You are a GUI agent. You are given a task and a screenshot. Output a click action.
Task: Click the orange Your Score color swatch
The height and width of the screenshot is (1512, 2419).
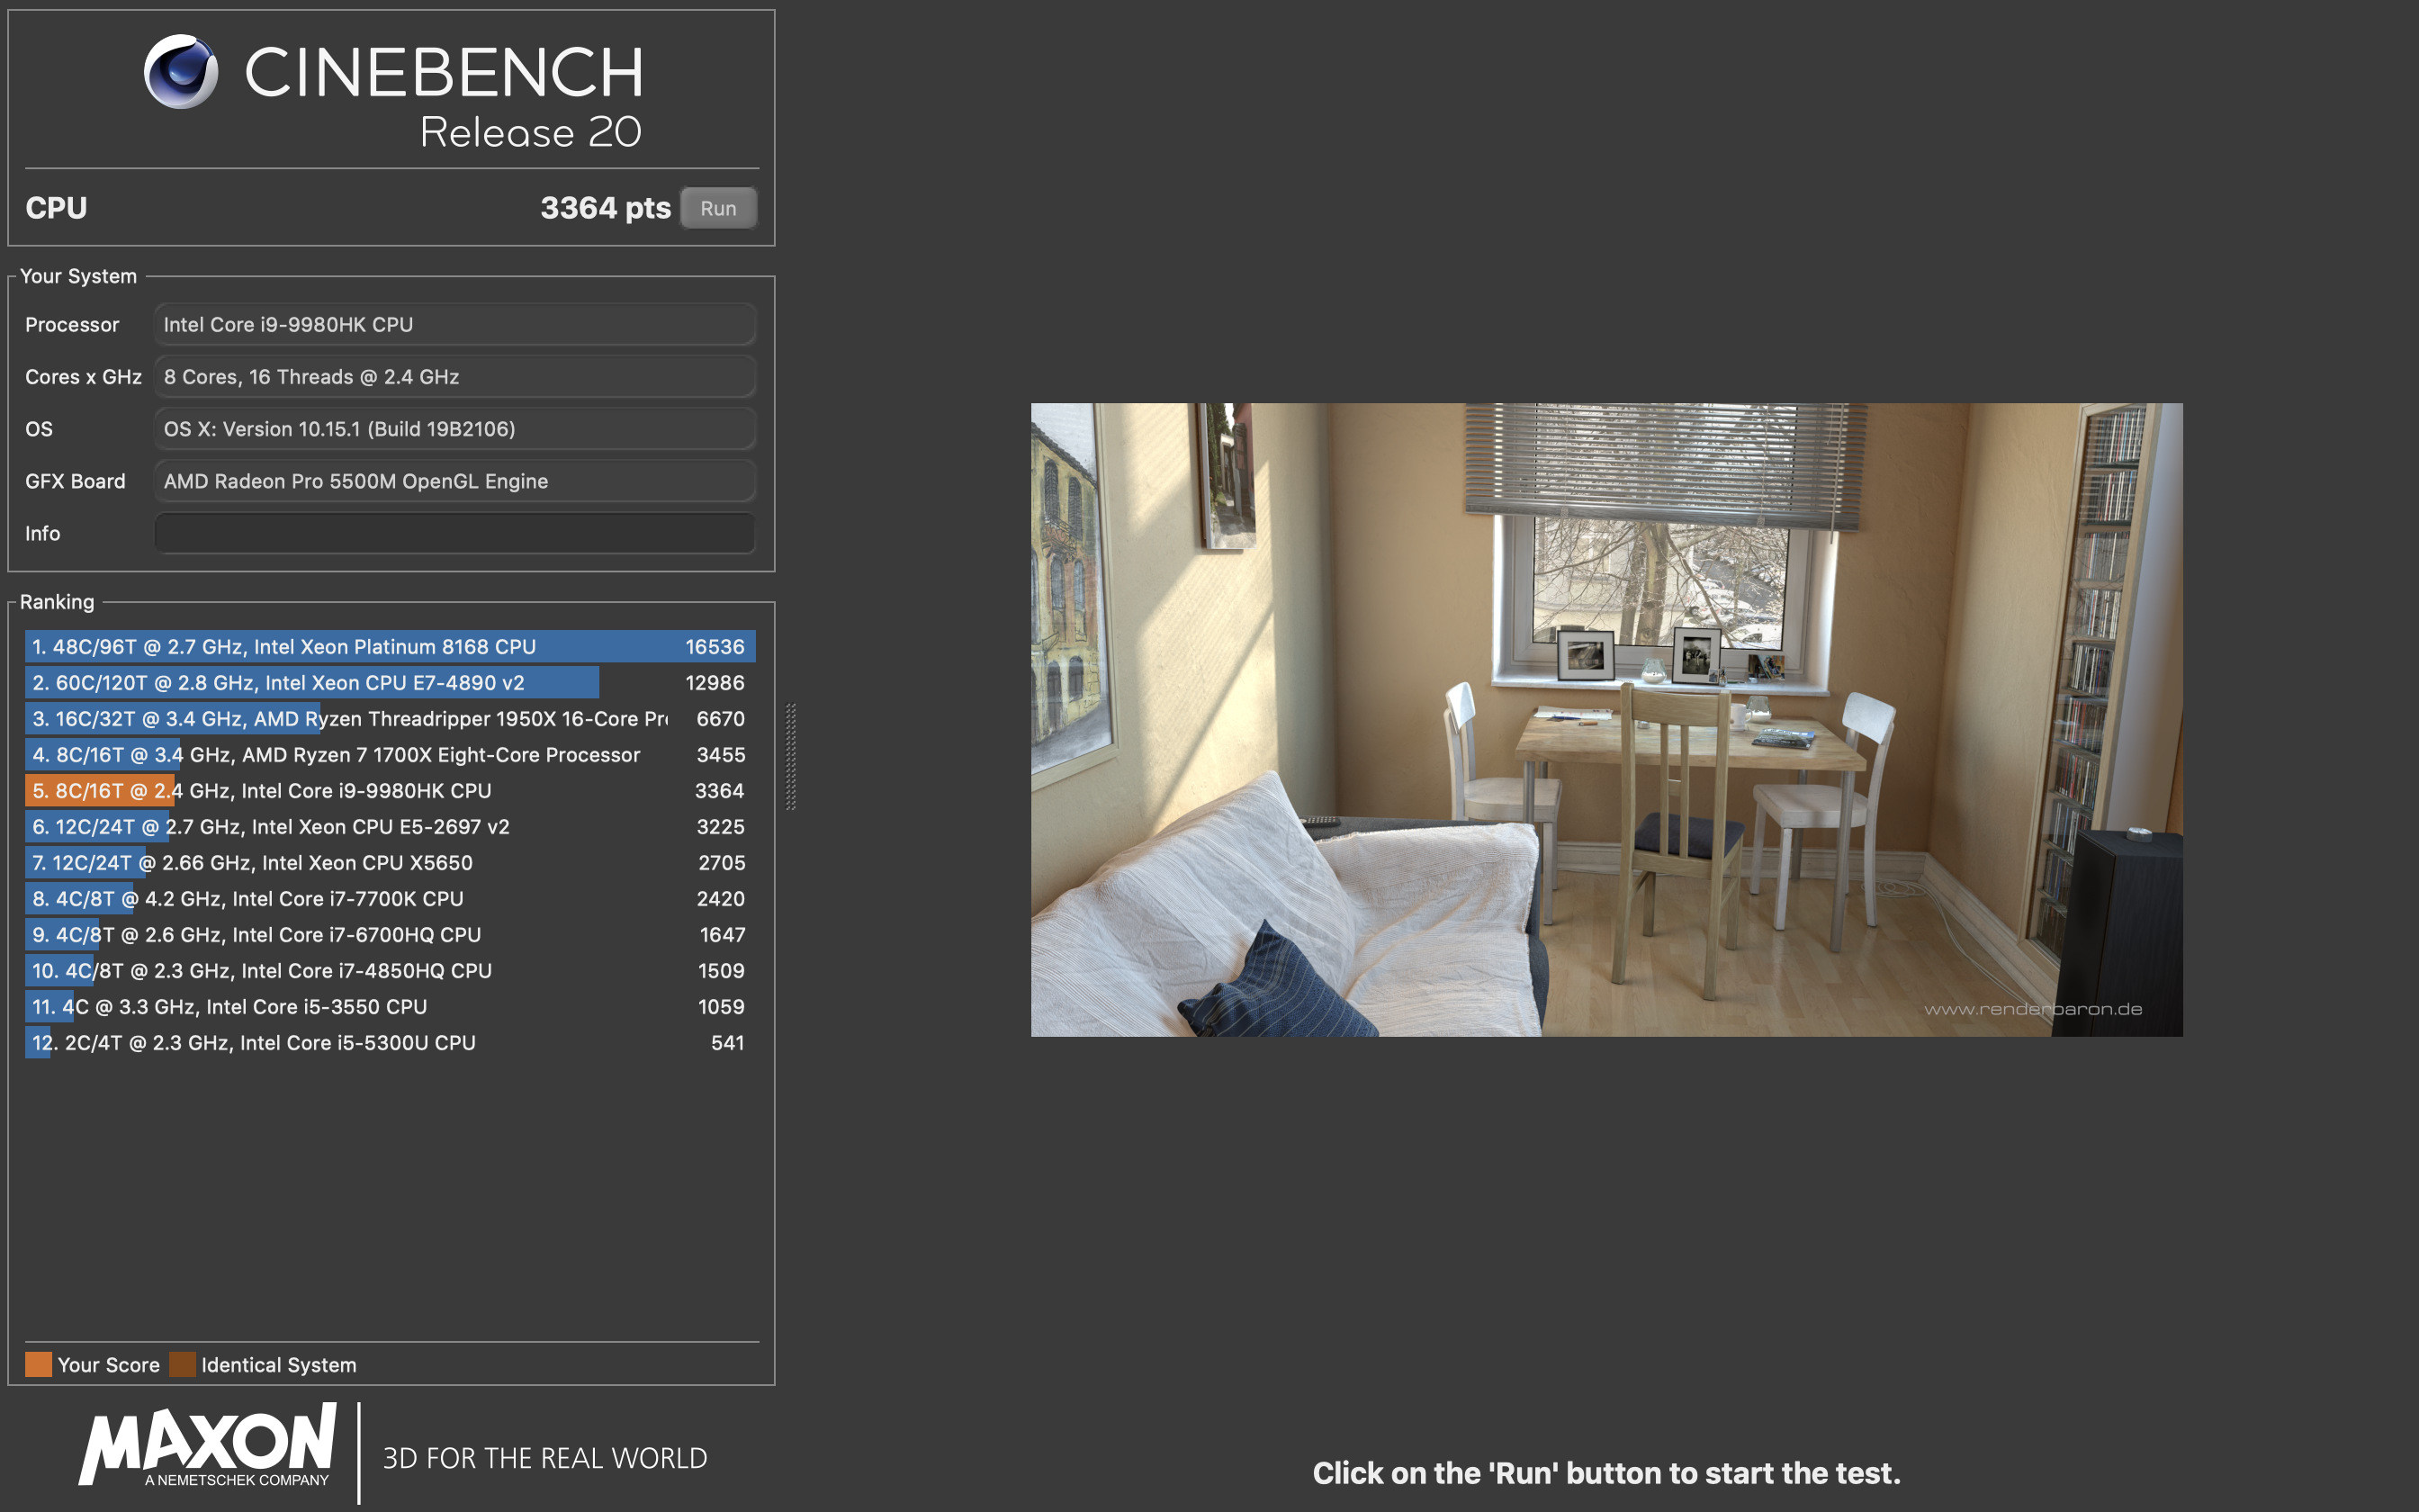pyautogui.click(x=38, y=1364)
